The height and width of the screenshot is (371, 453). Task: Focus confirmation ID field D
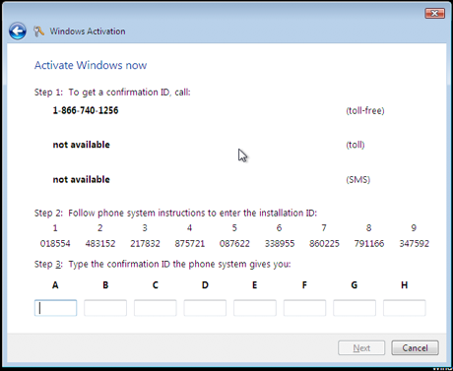205,308
